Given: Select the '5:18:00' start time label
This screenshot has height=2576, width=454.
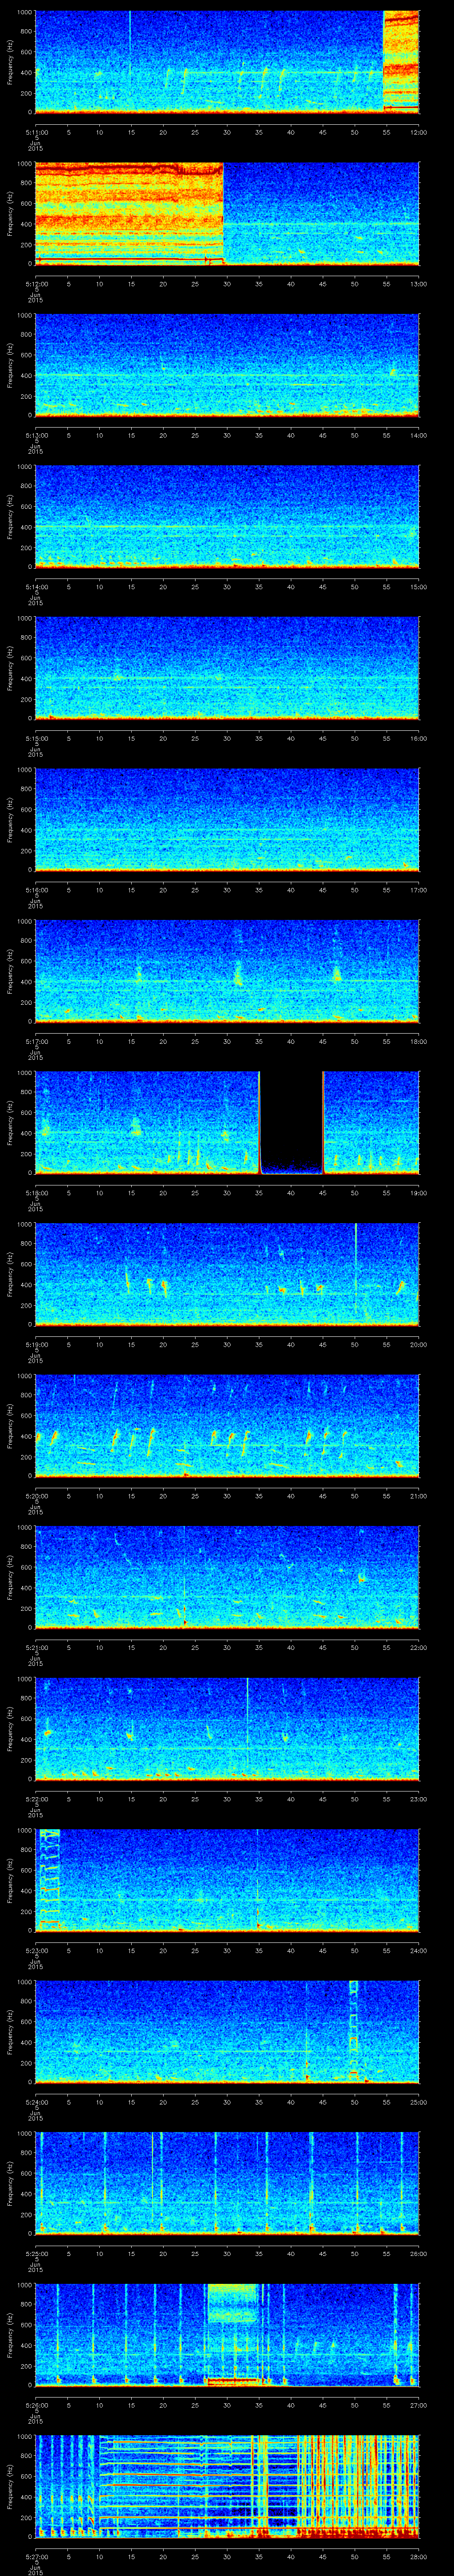Looking at the screenshot, I should pyautogui.click(x=37, y=1192).
